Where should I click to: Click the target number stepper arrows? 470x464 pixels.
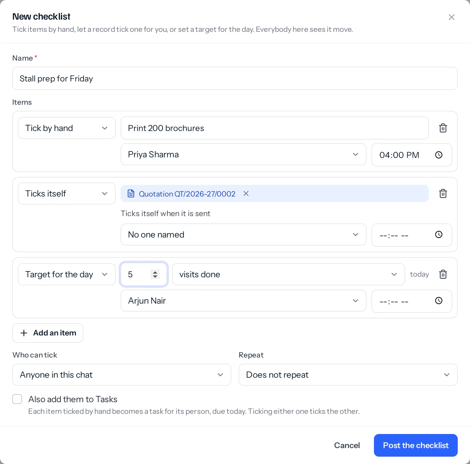point(155,274)
